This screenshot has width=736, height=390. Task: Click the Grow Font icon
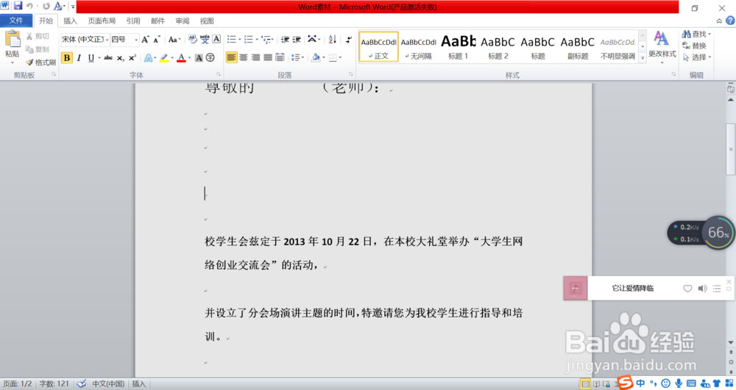(x=146, y=40)
